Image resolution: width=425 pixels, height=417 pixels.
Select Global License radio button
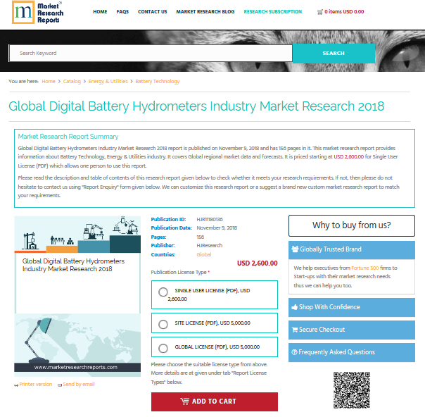pos(163,348)
